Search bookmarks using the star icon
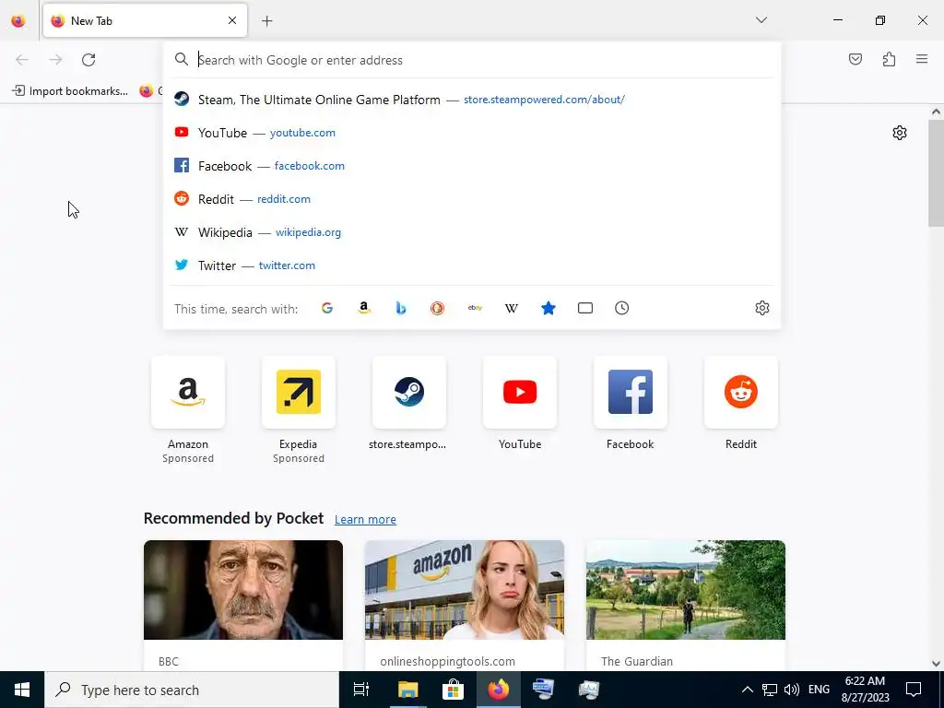Screen dimensions: 944x708 pos(549,308)
